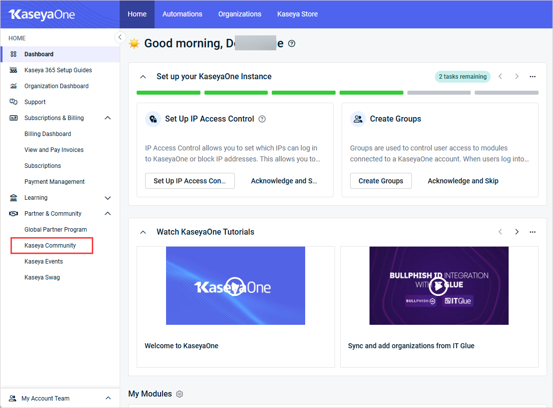Open the Kaseya Store tab
The height and width of the screenshot is (408, 553).
coord(297,14)
